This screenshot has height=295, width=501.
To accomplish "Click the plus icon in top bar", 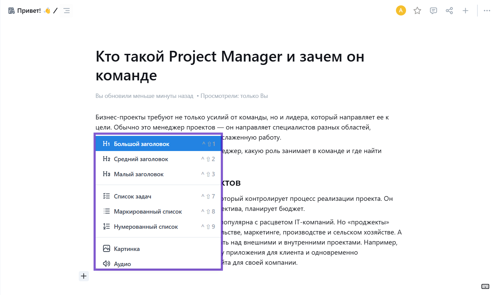I will [465, 11].
